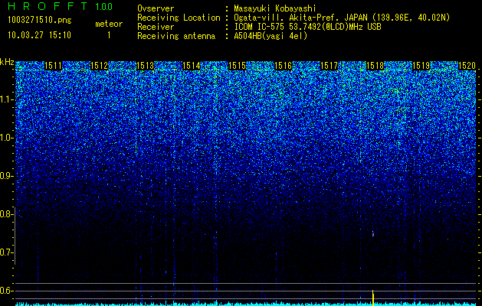Screen dimensions: 482x306
Task: Click the 1513 time marker
Action: click(x=145, y=66)
